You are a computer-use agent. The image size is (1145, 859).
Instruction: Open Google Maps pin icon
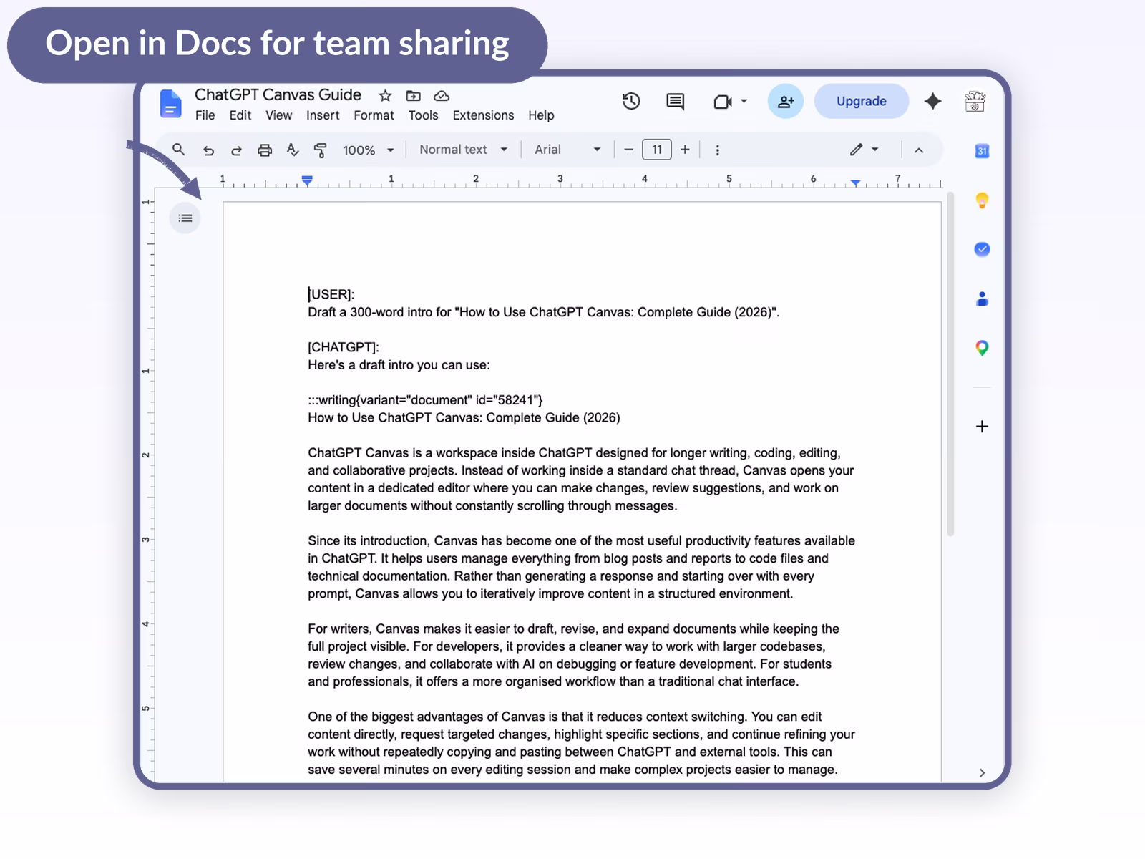(x=982, y=348)
